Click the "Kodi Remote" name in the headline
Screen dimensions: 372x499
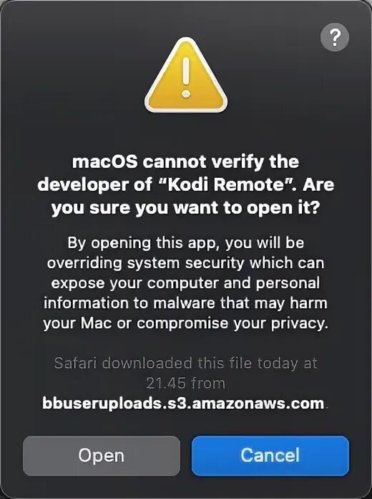click(x=225, y=184)
